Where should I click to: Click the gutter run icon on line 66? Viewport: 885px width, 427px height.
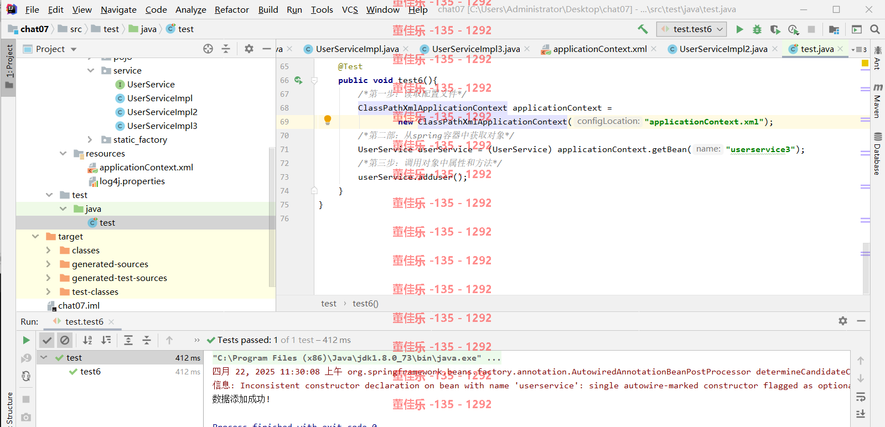[298, 80]
